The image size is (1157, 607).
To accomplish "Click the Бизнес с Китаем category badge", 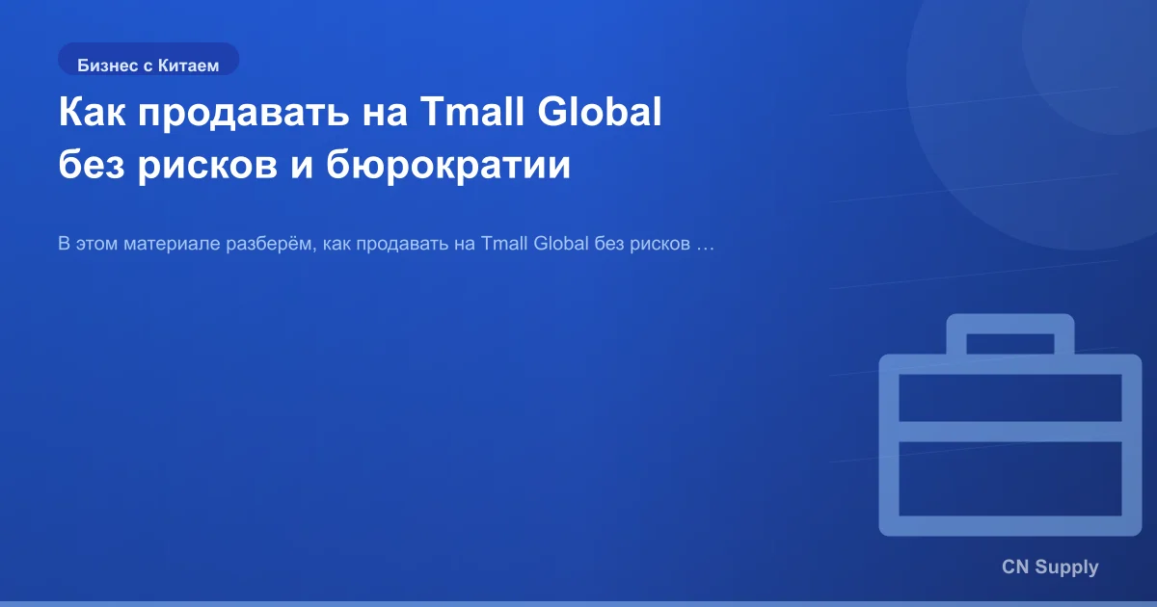I will point(148,60).
